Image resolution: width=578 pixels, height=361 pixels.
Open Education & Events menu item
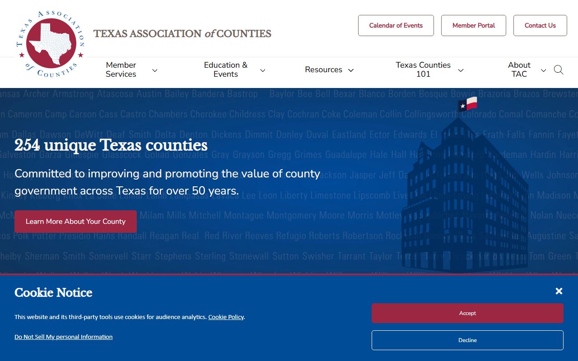coord(226,69)
